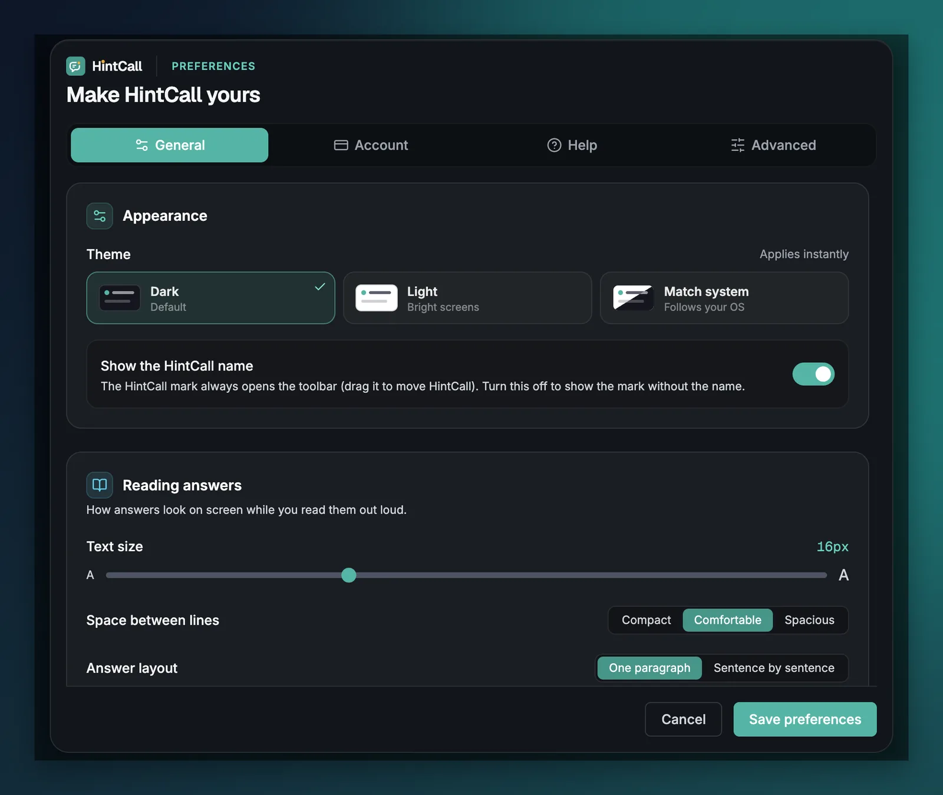Choose the Match system theme option

click(x=724, y=298)
